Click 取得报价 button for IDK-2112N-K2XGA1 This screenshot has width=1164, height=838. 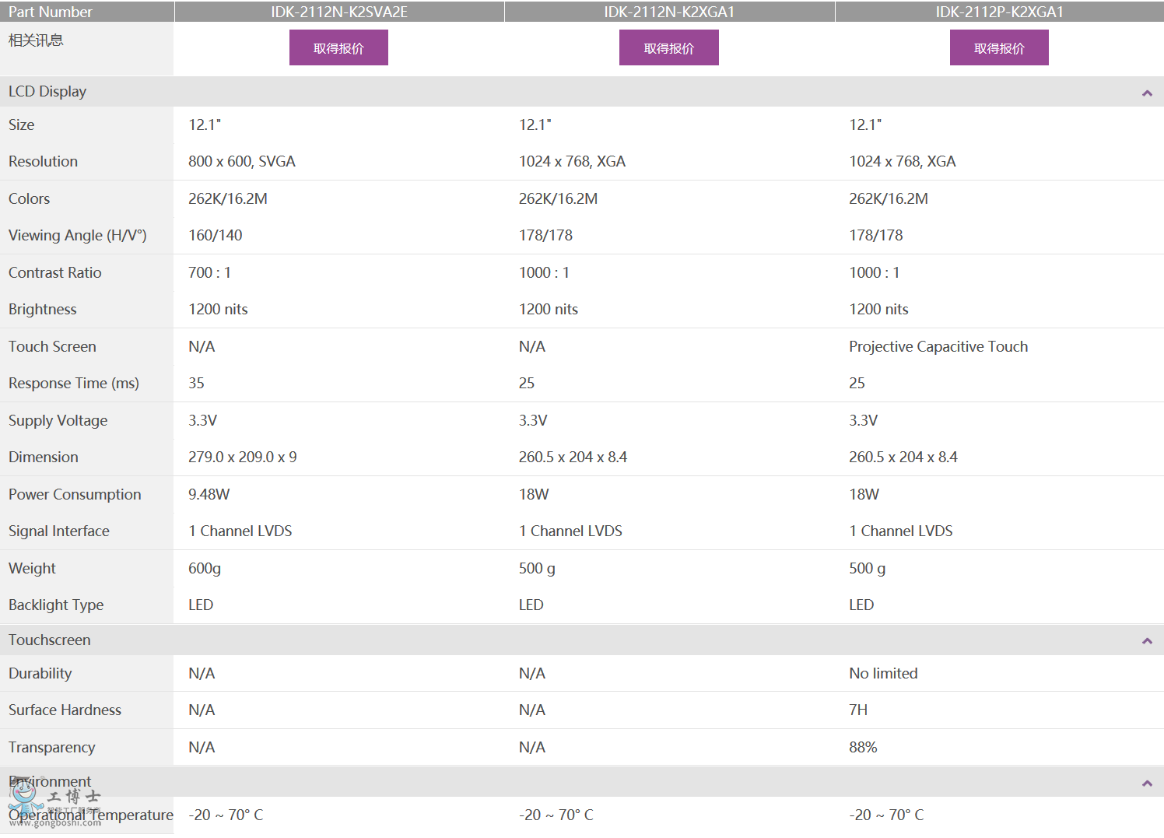click(668, 48)
